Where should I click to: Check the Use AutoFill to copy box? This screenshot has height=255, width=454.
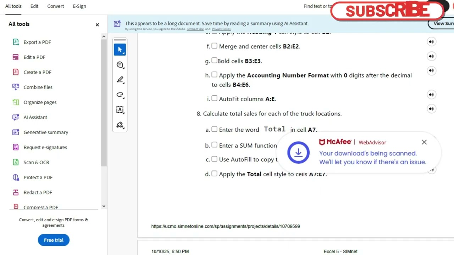point(214,159)
